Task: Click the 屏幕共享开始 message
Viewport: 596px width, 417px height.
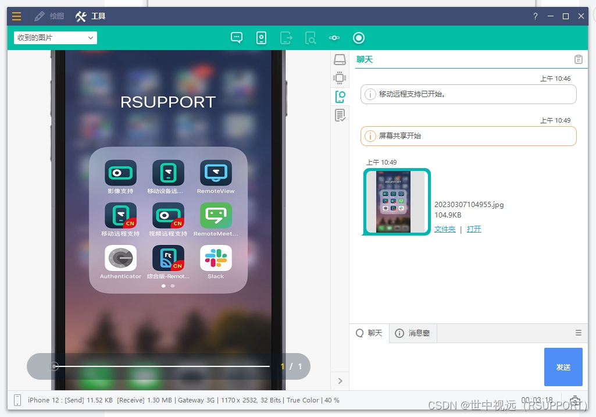Action: tap(468, 136)
